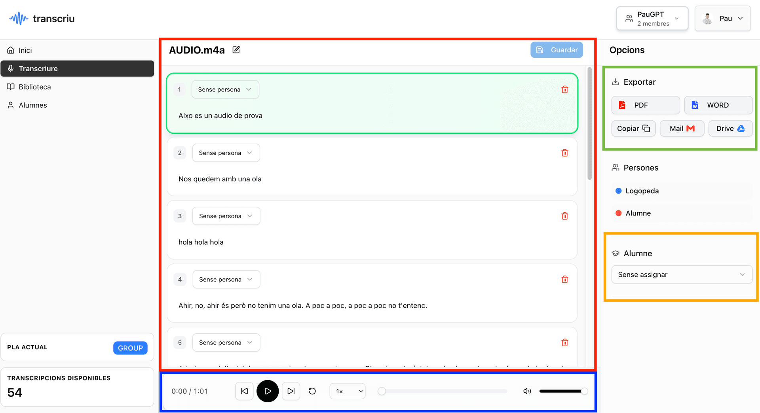This screenshot has width=760, height=413.
Task: Click the edit title pencil icon
Action: pos(236,50)
